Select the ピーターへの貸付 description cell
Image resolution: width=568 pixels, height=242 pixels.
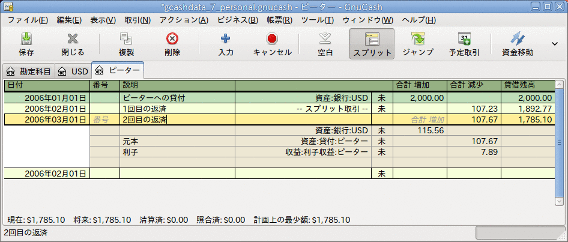[x=177, y=98]
